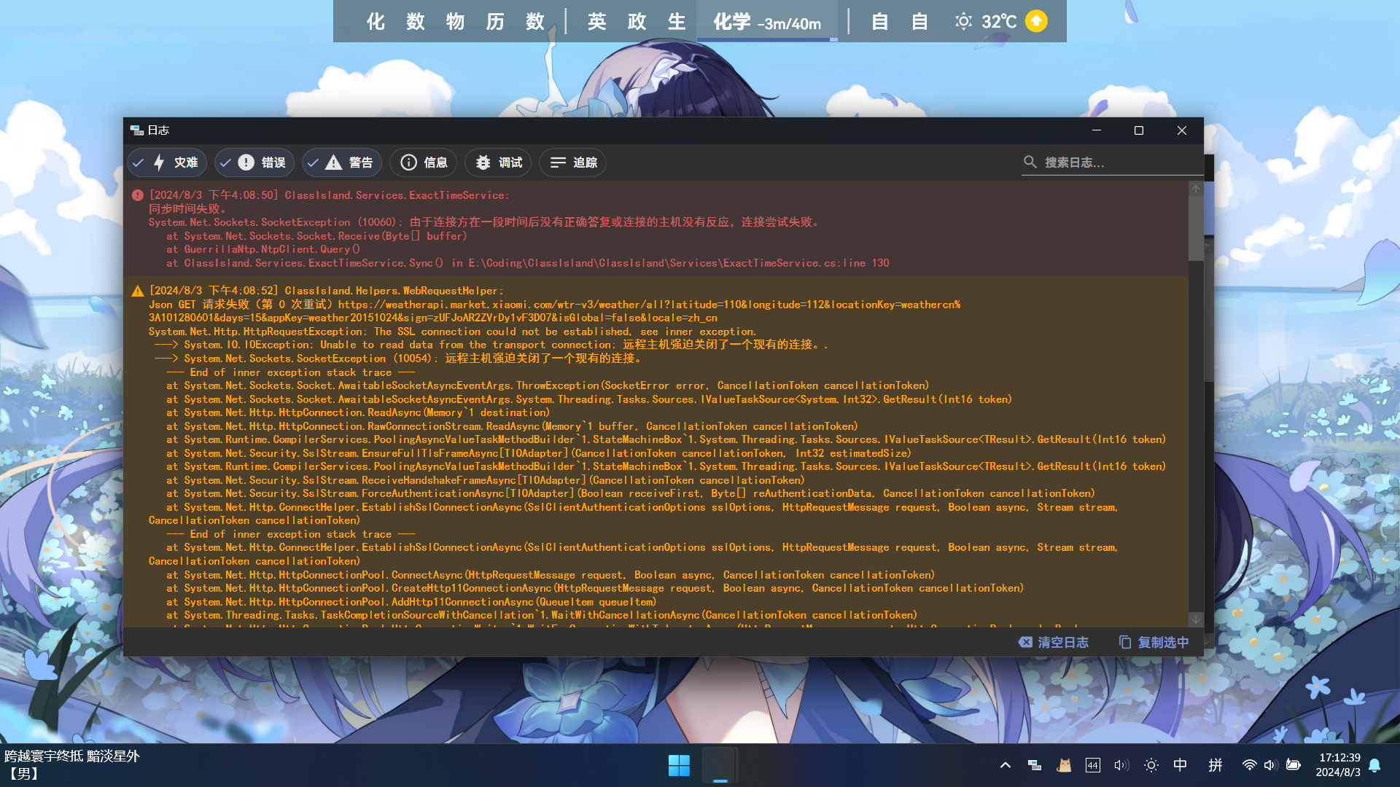1400x787 pixels.
Task: Select the 英 class in schedule bar
Action: 596,22
